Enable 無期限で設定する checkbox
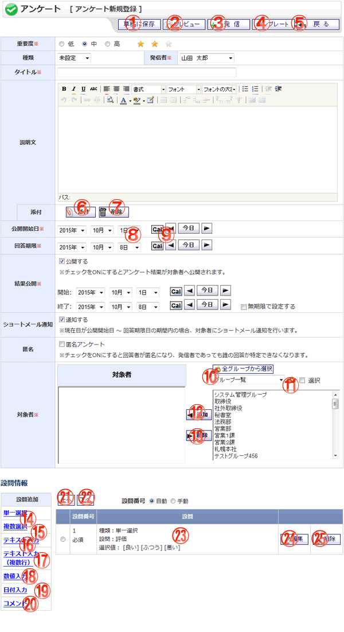 (x=243, y=307)
